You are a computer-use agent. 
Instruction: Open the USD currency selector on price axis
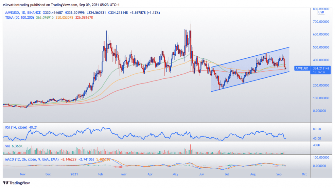pyautogui.click(x=321, y=12)
